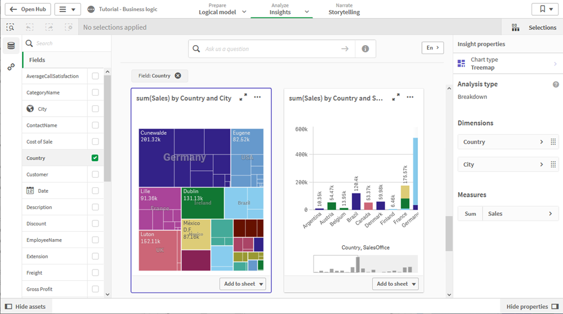Enable the Discount field checkbox
This screenshot has width=563, height=314.
pos(95,224)
